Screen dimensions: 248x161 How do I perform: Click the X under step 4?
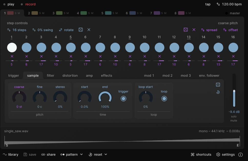pos(56,56)
